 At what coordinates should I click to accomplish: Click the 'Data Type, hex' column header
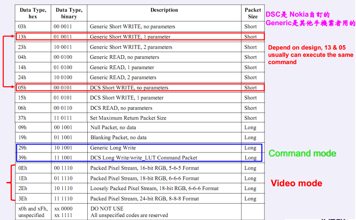click(33, 13)
